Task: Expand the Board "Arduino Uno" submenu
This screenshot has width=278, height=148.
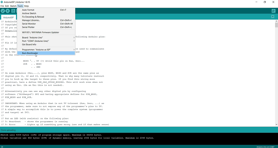Action: tap(46, 38)
